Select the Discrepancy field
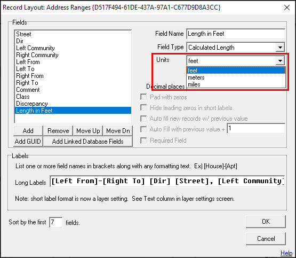The width and height of the screenshot is (296, 258). point(73,104)
